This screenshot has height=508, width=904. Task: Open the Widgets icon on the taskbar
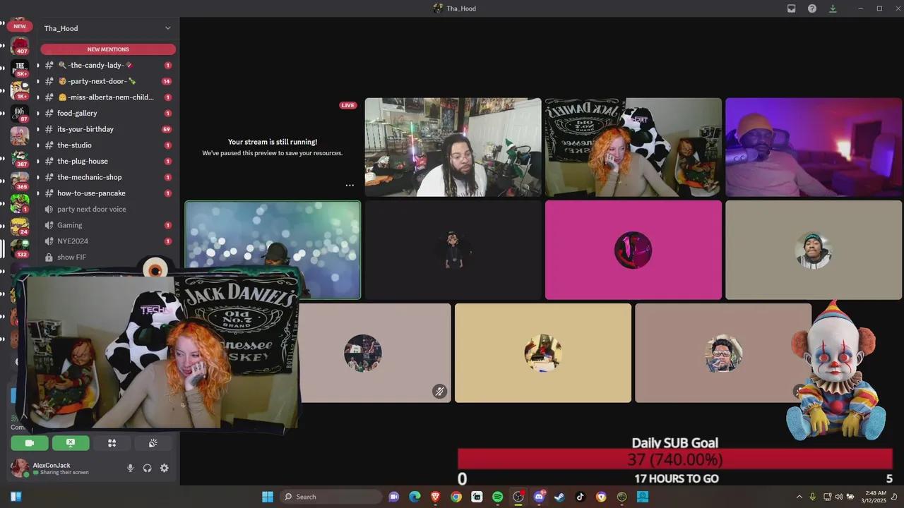[16, 497]
